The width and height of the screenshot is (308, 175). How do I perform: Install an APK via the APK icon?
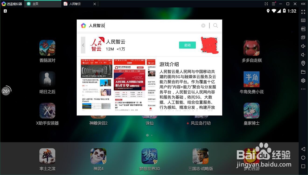coord(303,29)
